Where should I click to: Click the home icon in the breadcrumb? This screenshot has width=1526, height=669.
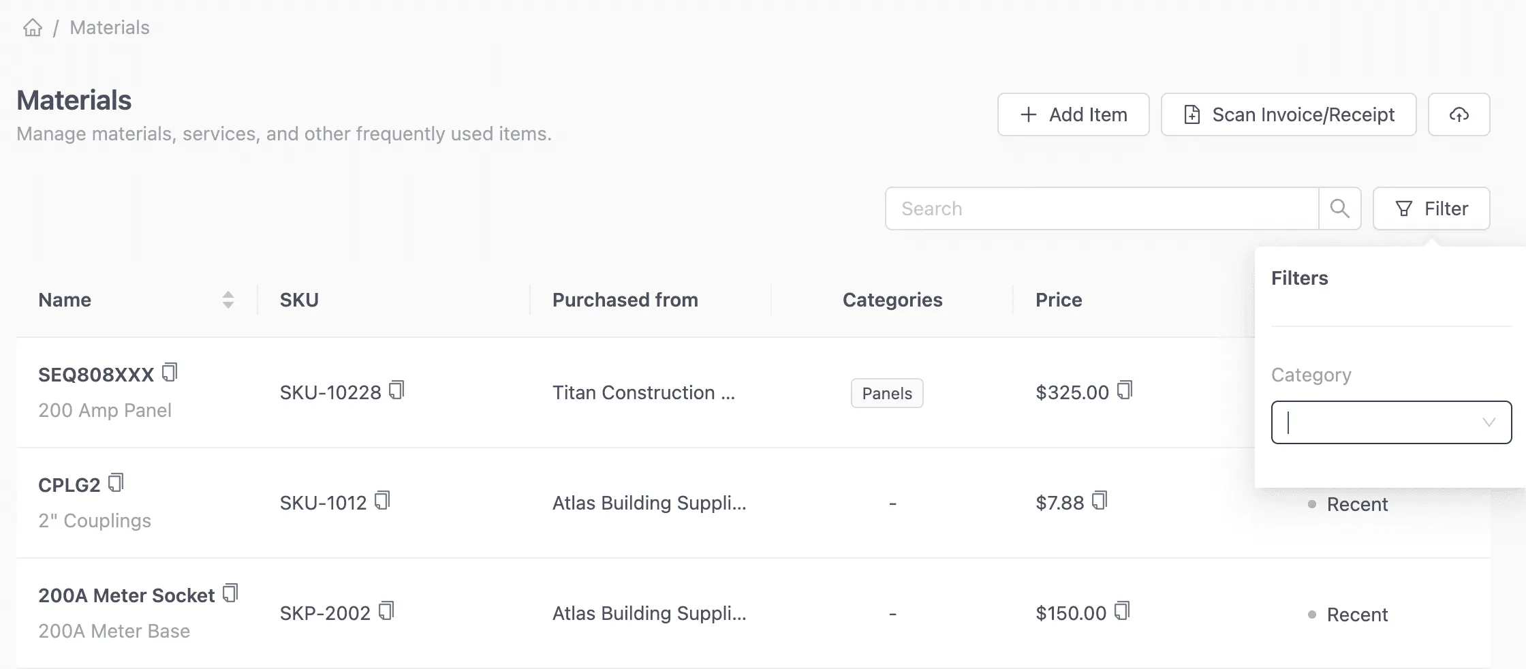coord(33,27)
